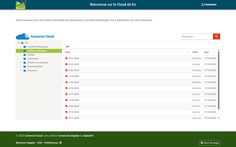
Task: Click the scrollbar down arrow in file list
Action: 219,118
